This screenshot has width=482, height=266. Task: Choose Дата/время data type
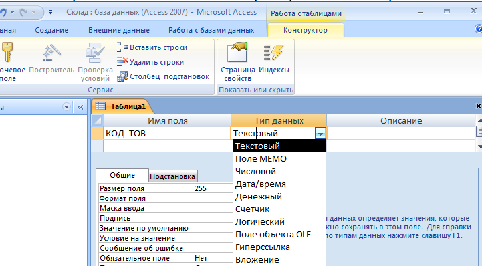coord(279,184)
